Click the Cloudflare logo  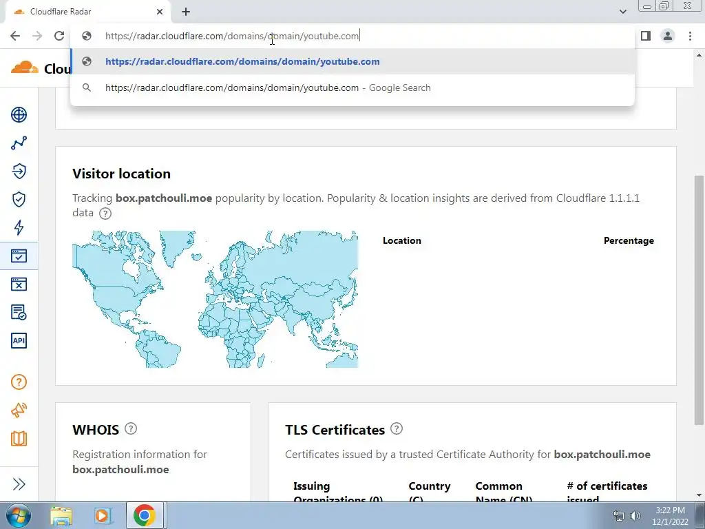[25, 68]
